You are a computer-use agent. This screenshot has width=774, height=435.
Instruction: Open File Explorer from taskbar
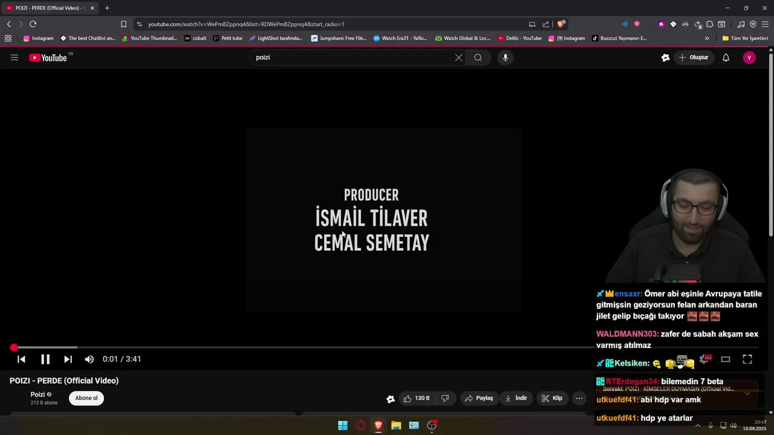(396, 425)
